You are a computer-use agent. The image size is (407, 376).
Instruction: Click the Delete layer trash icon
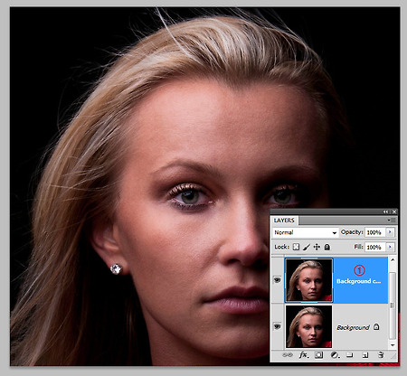(x=381, y=355)
